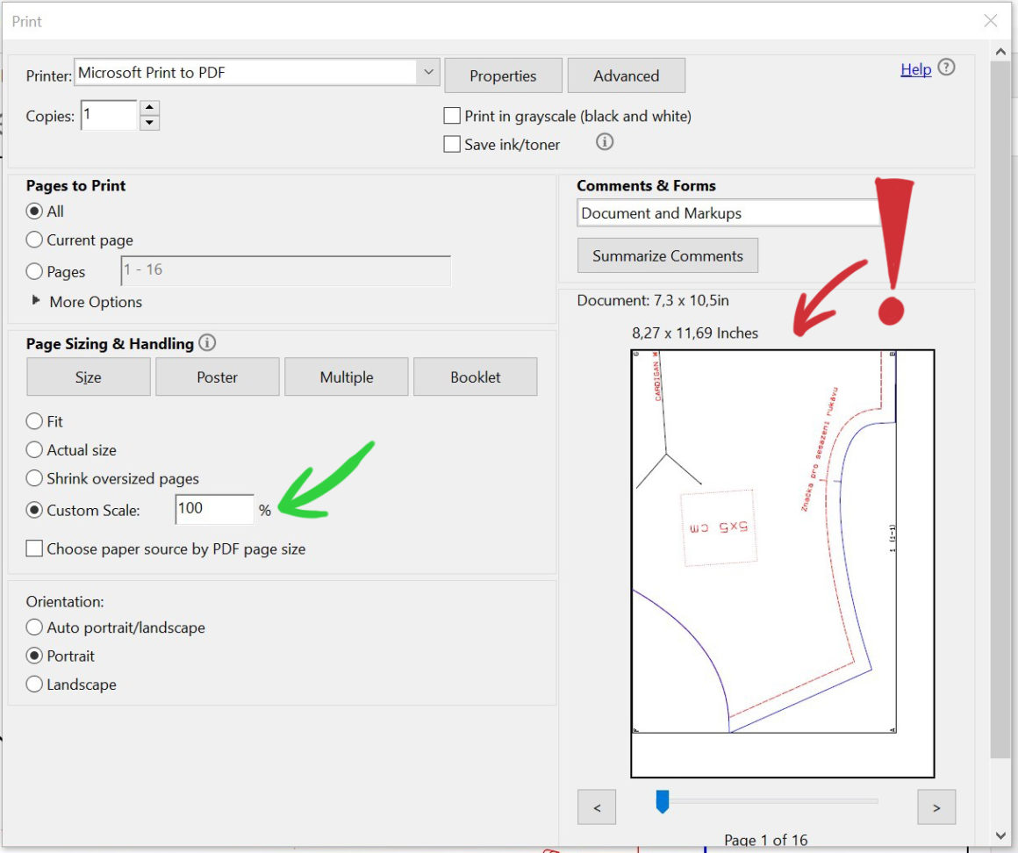Viewport: 1018px width, 853px height.
Task: Toggle the Save ink/toner checkbox
Action: point(452,145)
